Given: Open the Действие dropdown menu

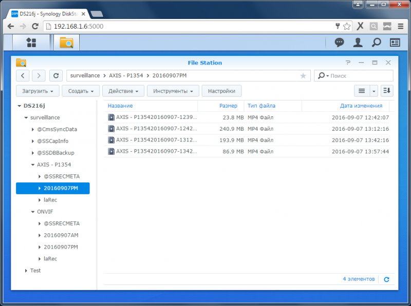Looking at the screenshot, I should pos(123,91).
